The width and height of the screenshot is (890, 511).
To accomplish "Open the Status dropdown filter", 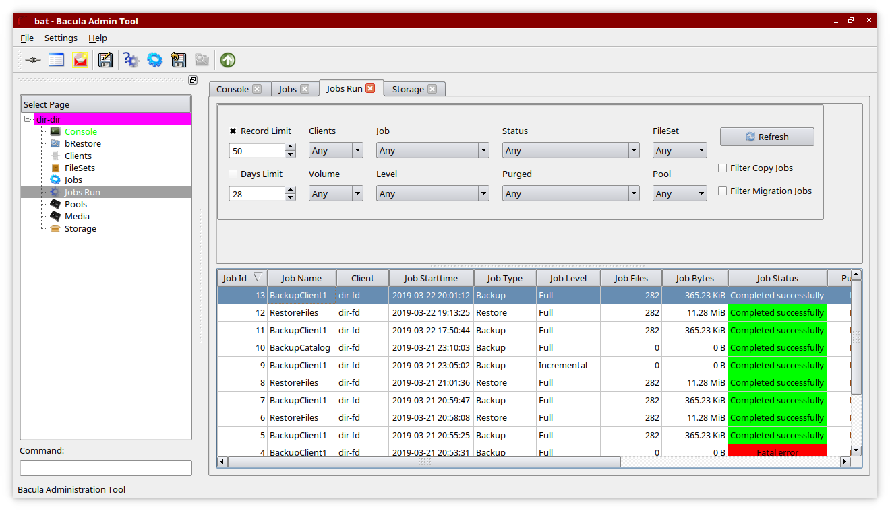I will point(570,151).
